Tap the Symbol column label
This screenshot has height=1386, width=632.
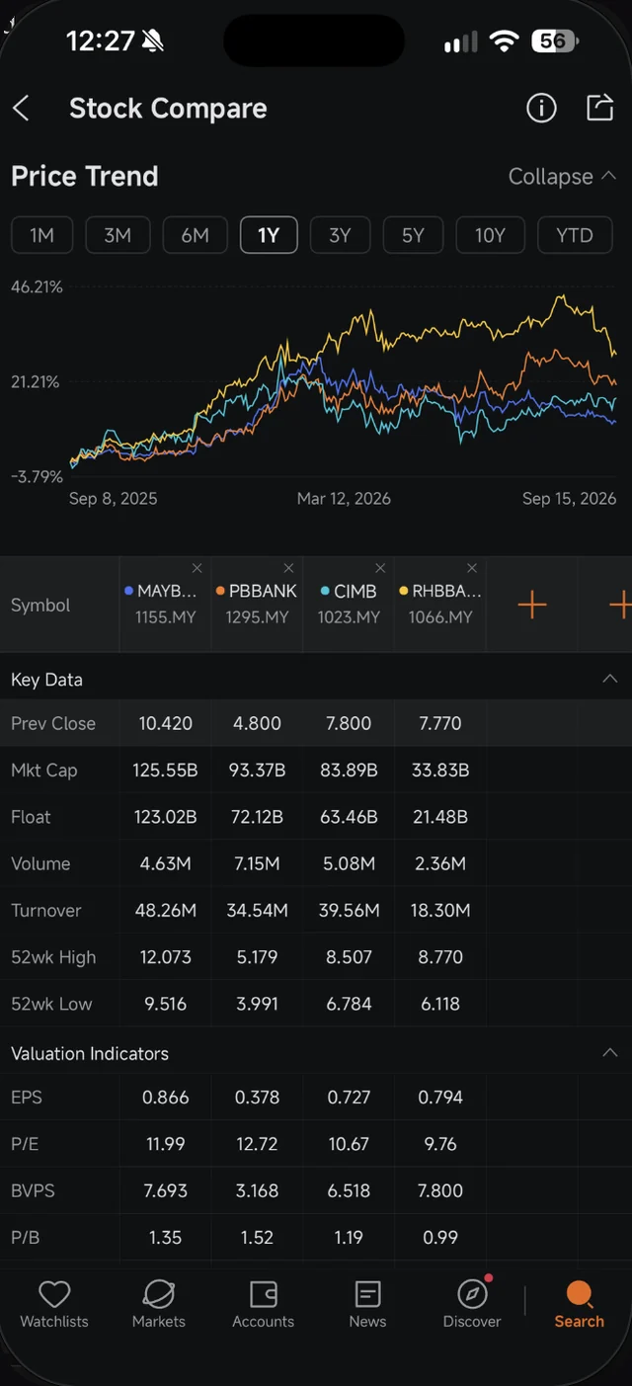40,606
